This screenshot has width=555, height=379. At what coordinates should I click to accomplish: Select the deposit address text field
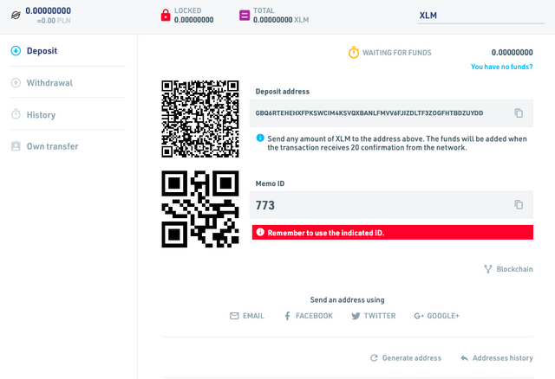click(x=391, y=113)
